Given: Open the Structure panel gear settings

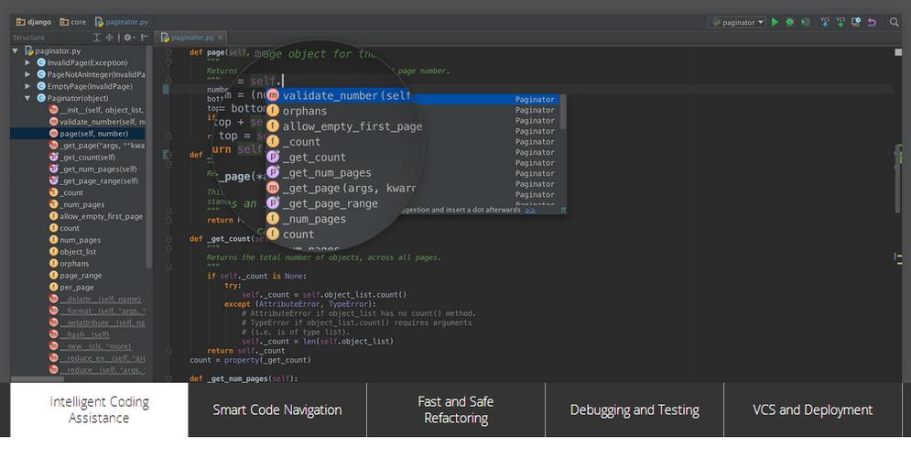Looking at the screenshot, I should point(128,38).
